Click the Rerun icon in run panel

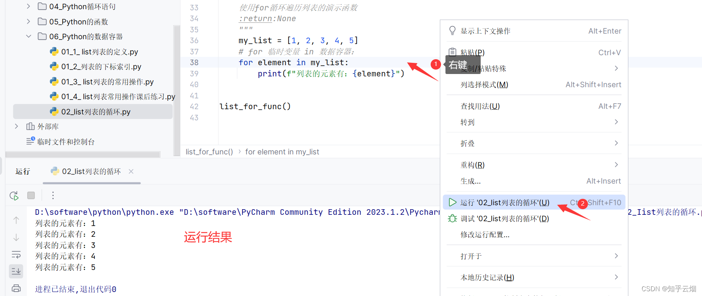coord(14,196)
